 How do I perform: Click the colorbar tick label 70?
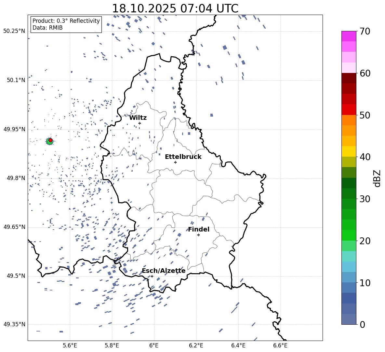click(365, 32)
